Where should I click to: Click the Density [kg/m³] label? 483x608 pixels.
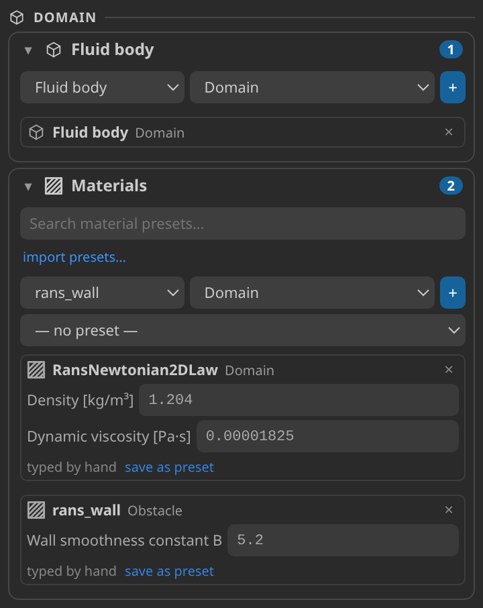coord(80,400)
